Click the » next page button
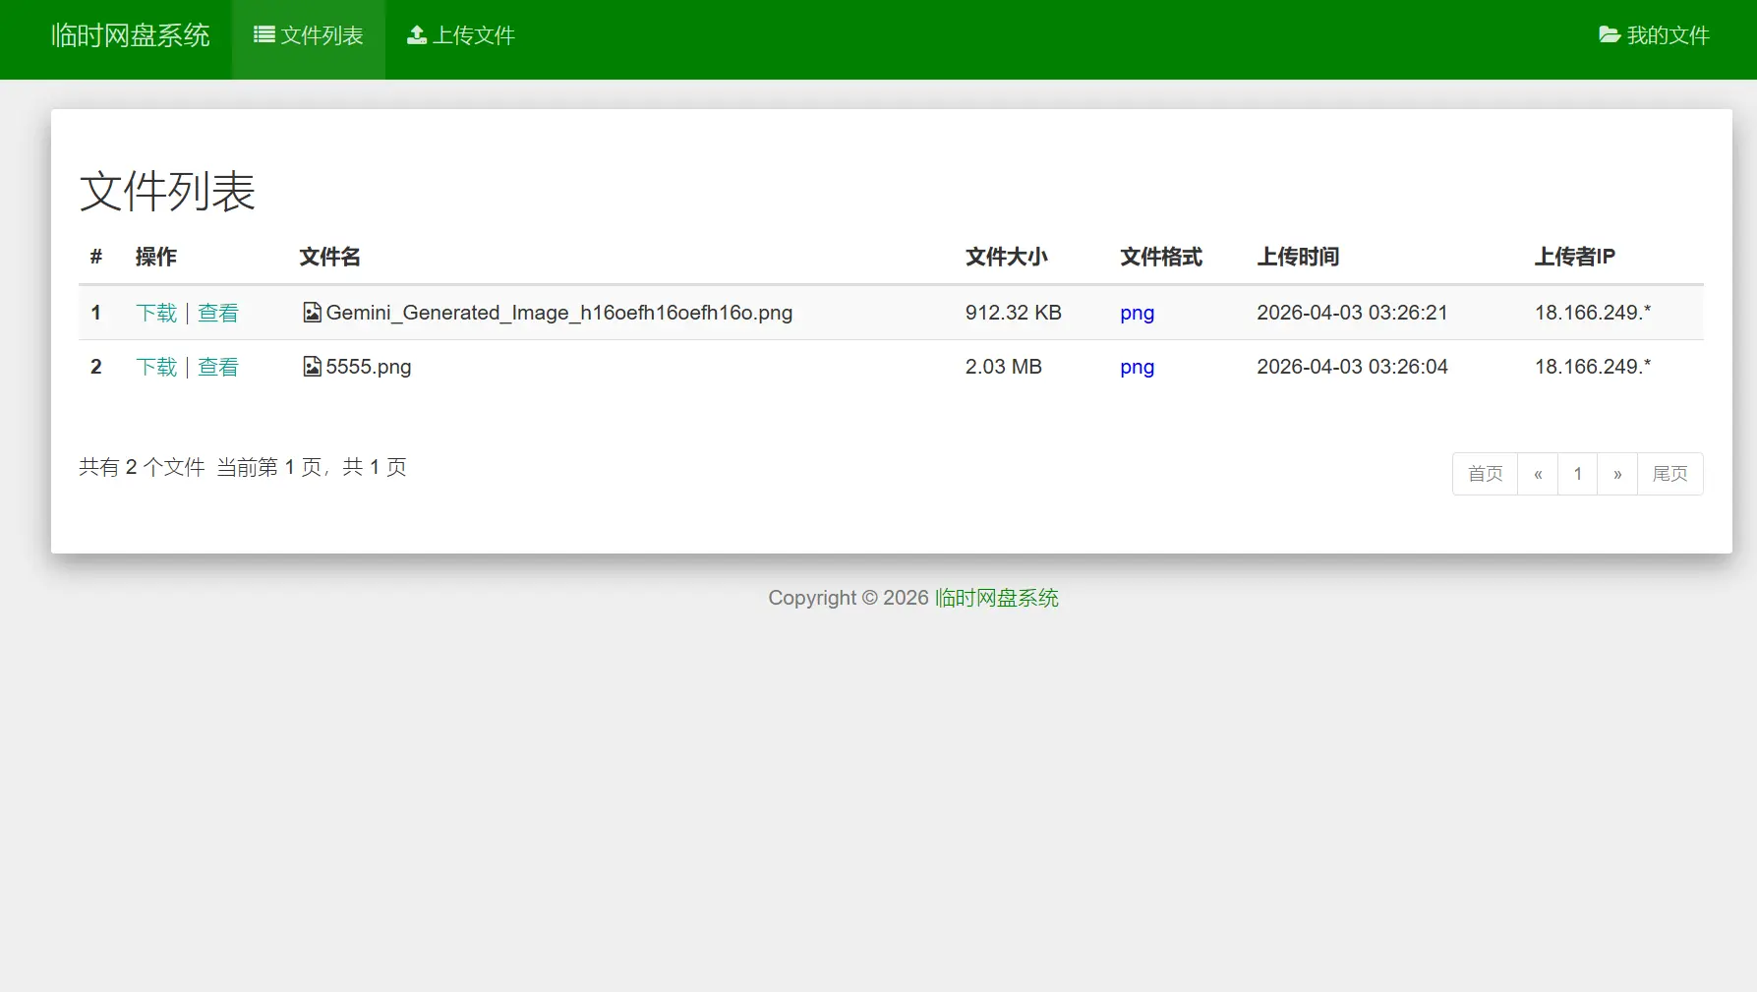This screenshot has height=992, width=1757. (x=1616, y=473)
